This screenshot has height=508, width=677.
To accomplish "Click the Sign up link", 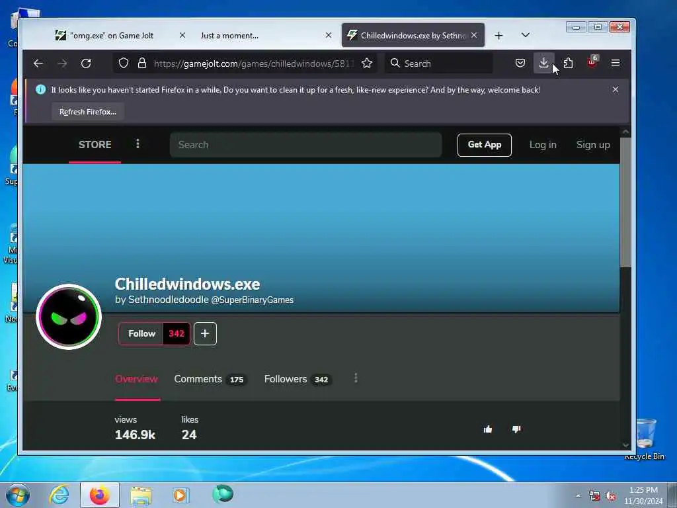I will pos(593,145).
